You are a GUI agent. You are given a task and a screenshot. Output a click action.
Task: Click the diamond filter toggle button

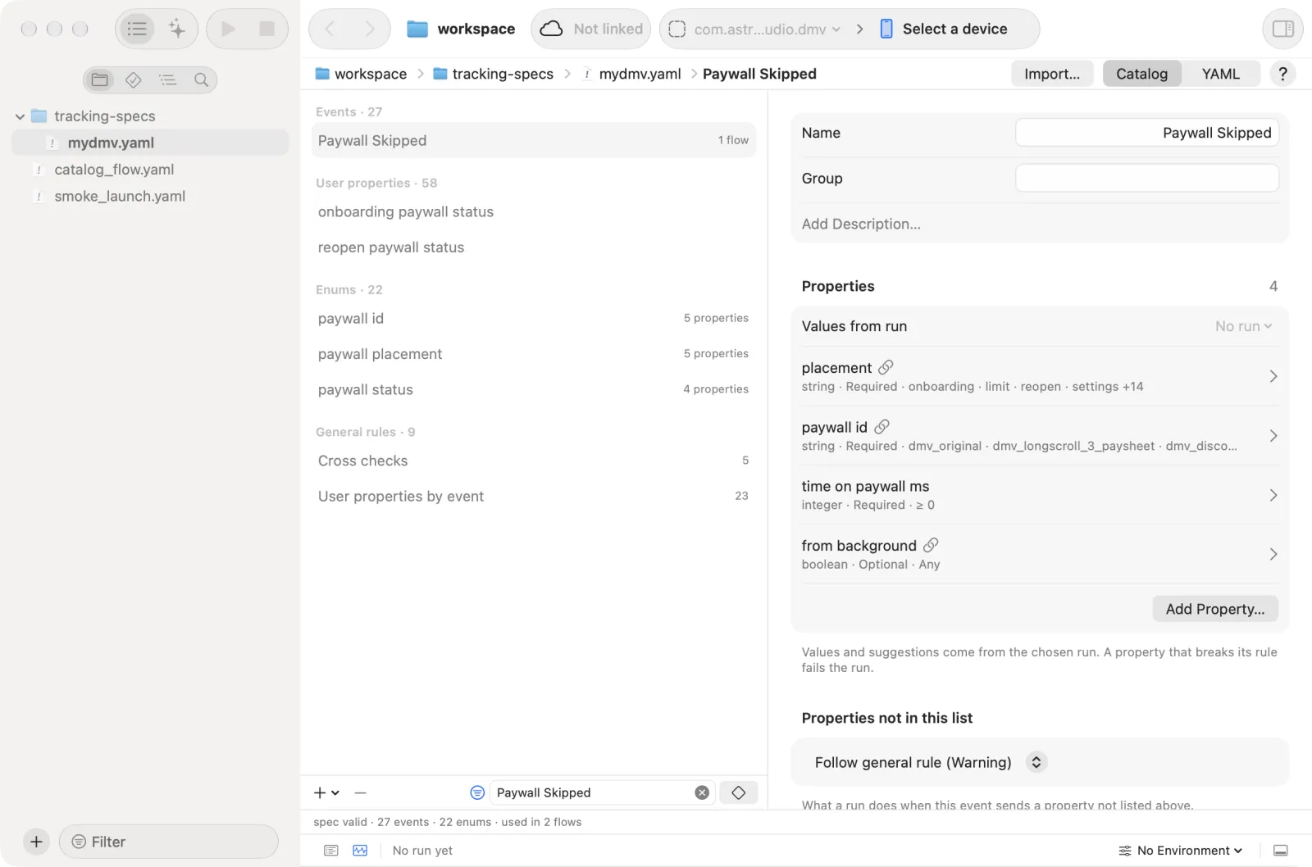pyautogui.click(x=738, y=792)
